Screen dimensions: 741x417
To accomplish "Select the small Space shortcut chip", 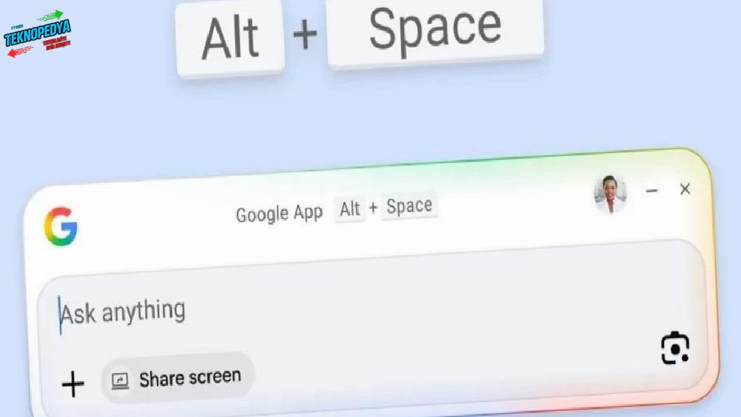I will coord(409,206).
